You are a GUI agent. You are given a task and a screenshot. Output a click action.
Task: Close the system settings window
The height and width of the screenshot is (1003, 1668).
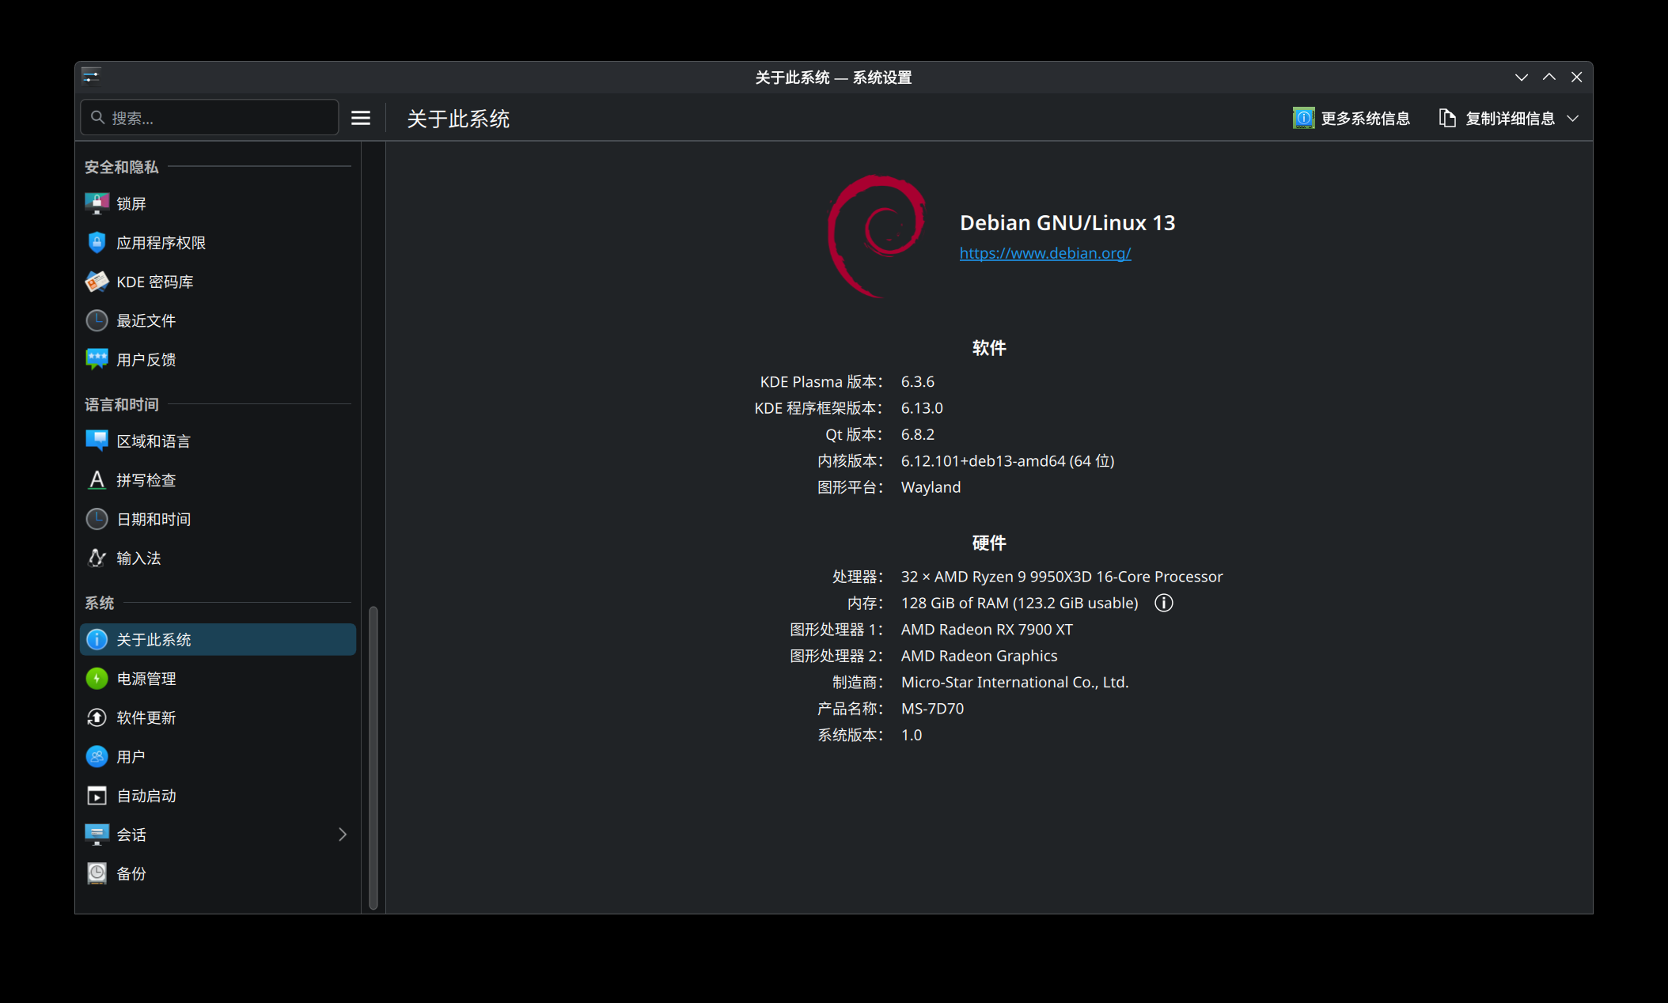tap(1577, 77)
